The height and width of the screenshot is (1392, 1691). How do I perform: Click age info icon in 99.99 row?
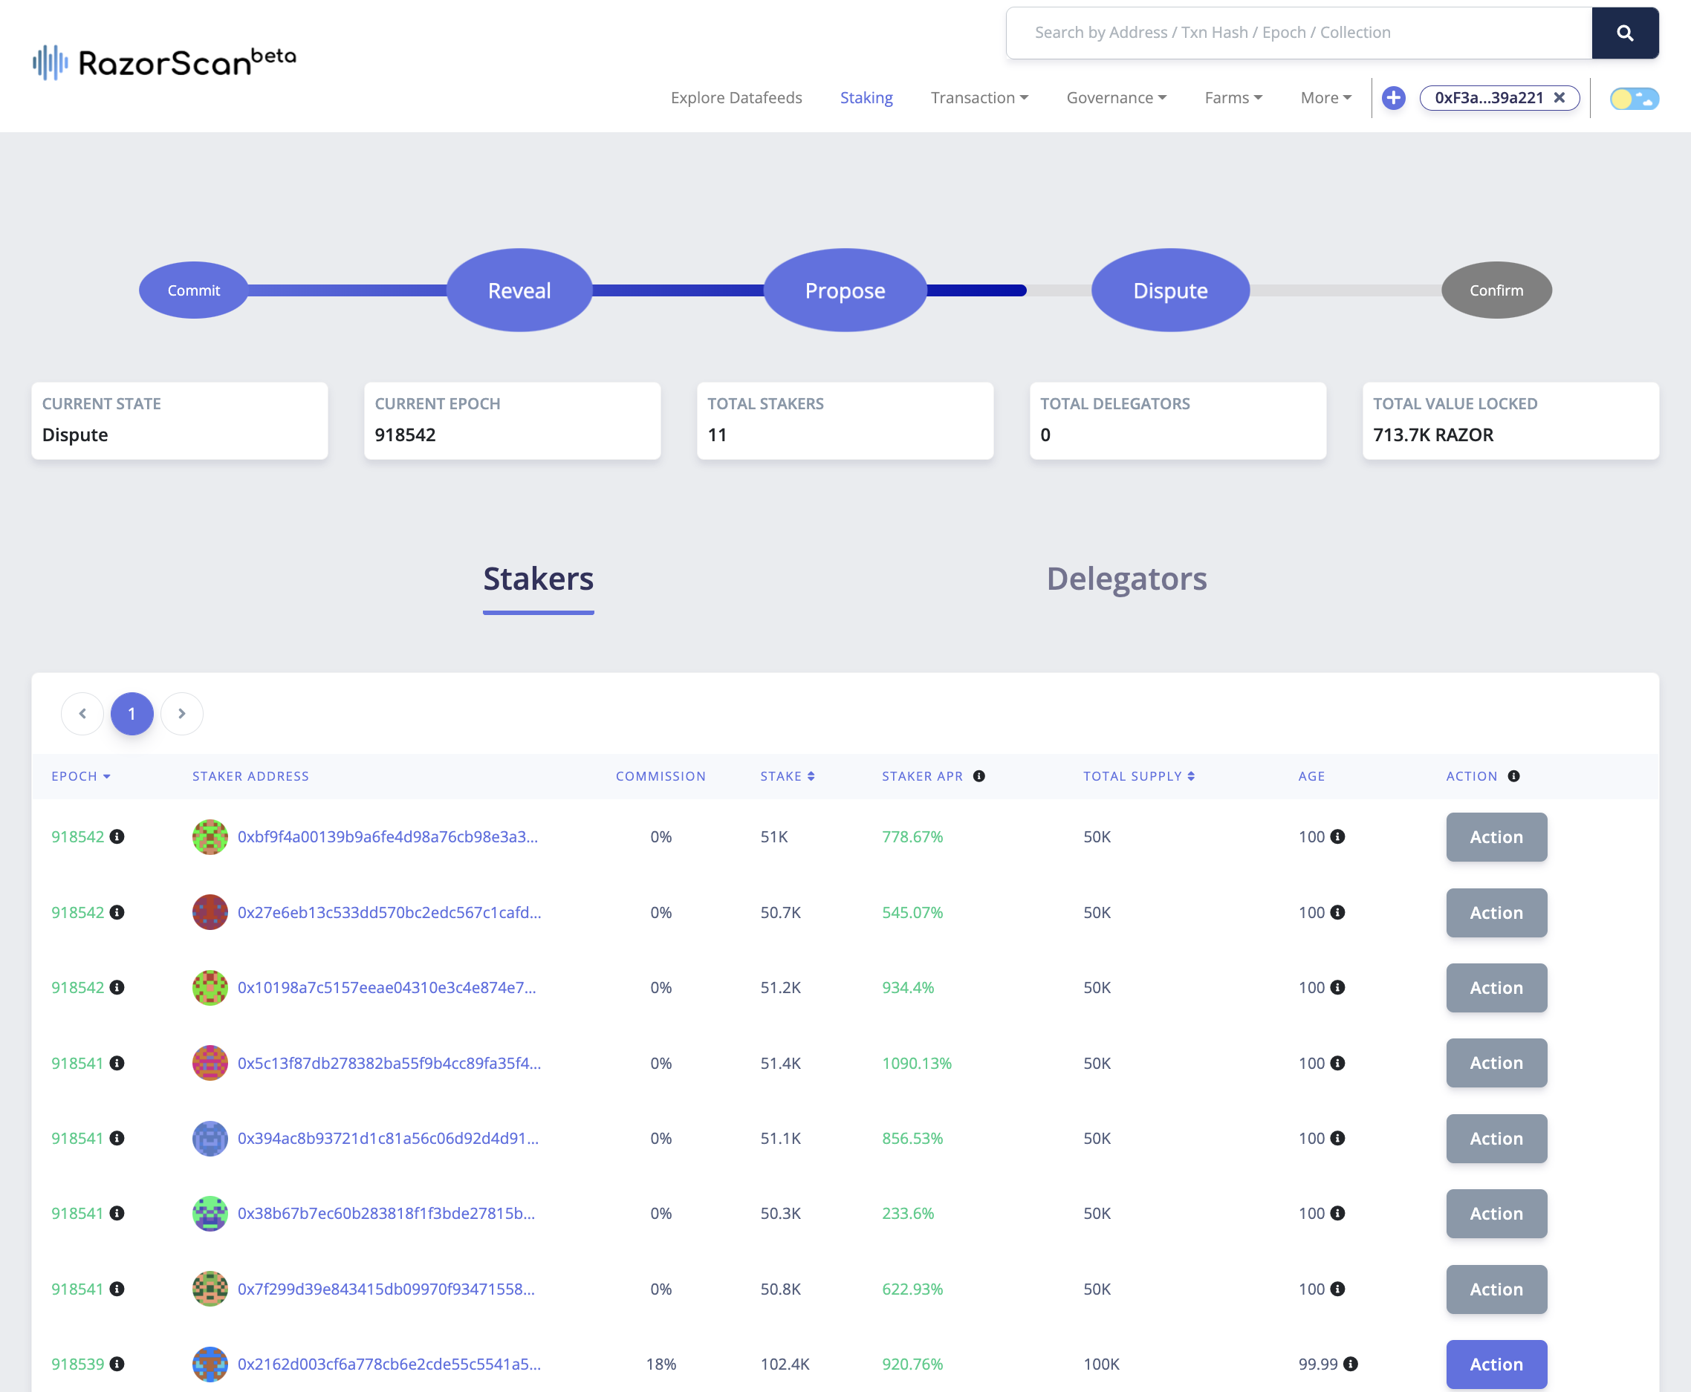click(1351, 1364)
